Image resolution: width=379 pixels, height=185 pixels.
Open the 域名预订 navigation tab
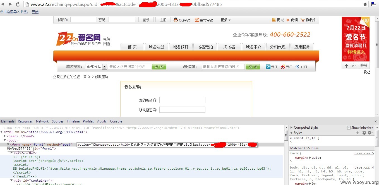pyautogui.click(x=181, y=47)
